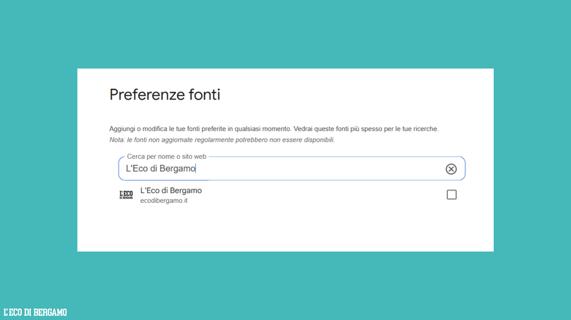Viewport: 571px width, 320px height.
Task: Click the 'Preferenze fonti' heading
Action: pos(165,95)
